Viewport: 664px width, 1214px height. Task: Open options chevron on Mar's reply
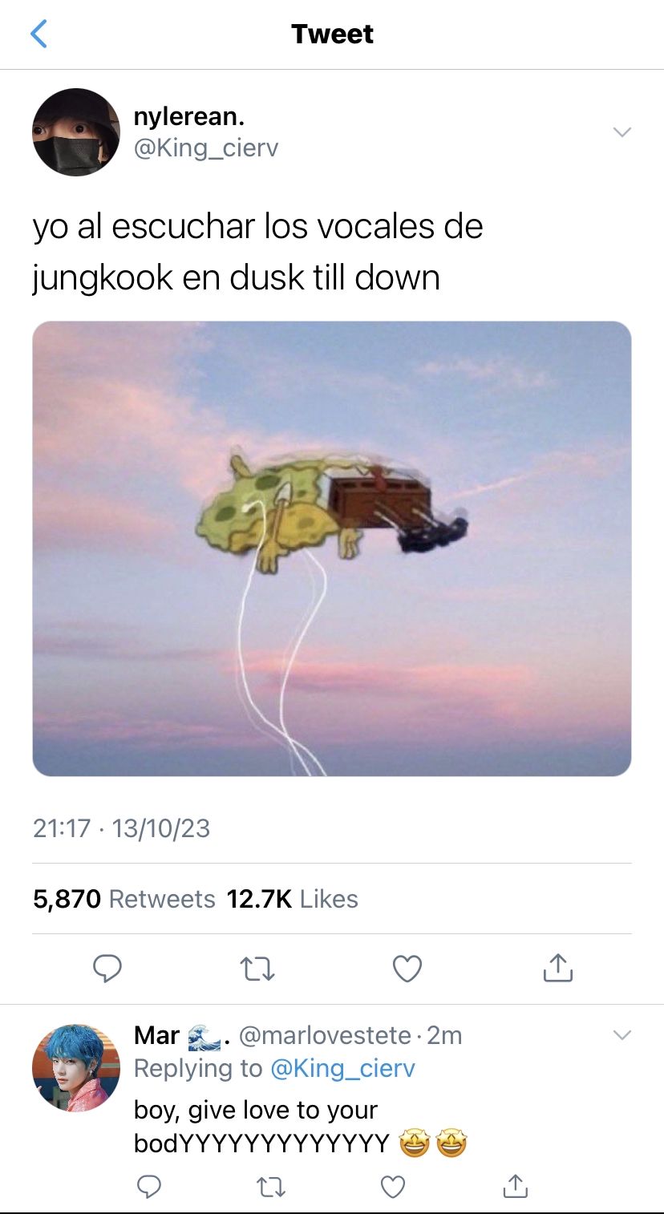(x=621, y=1035)
